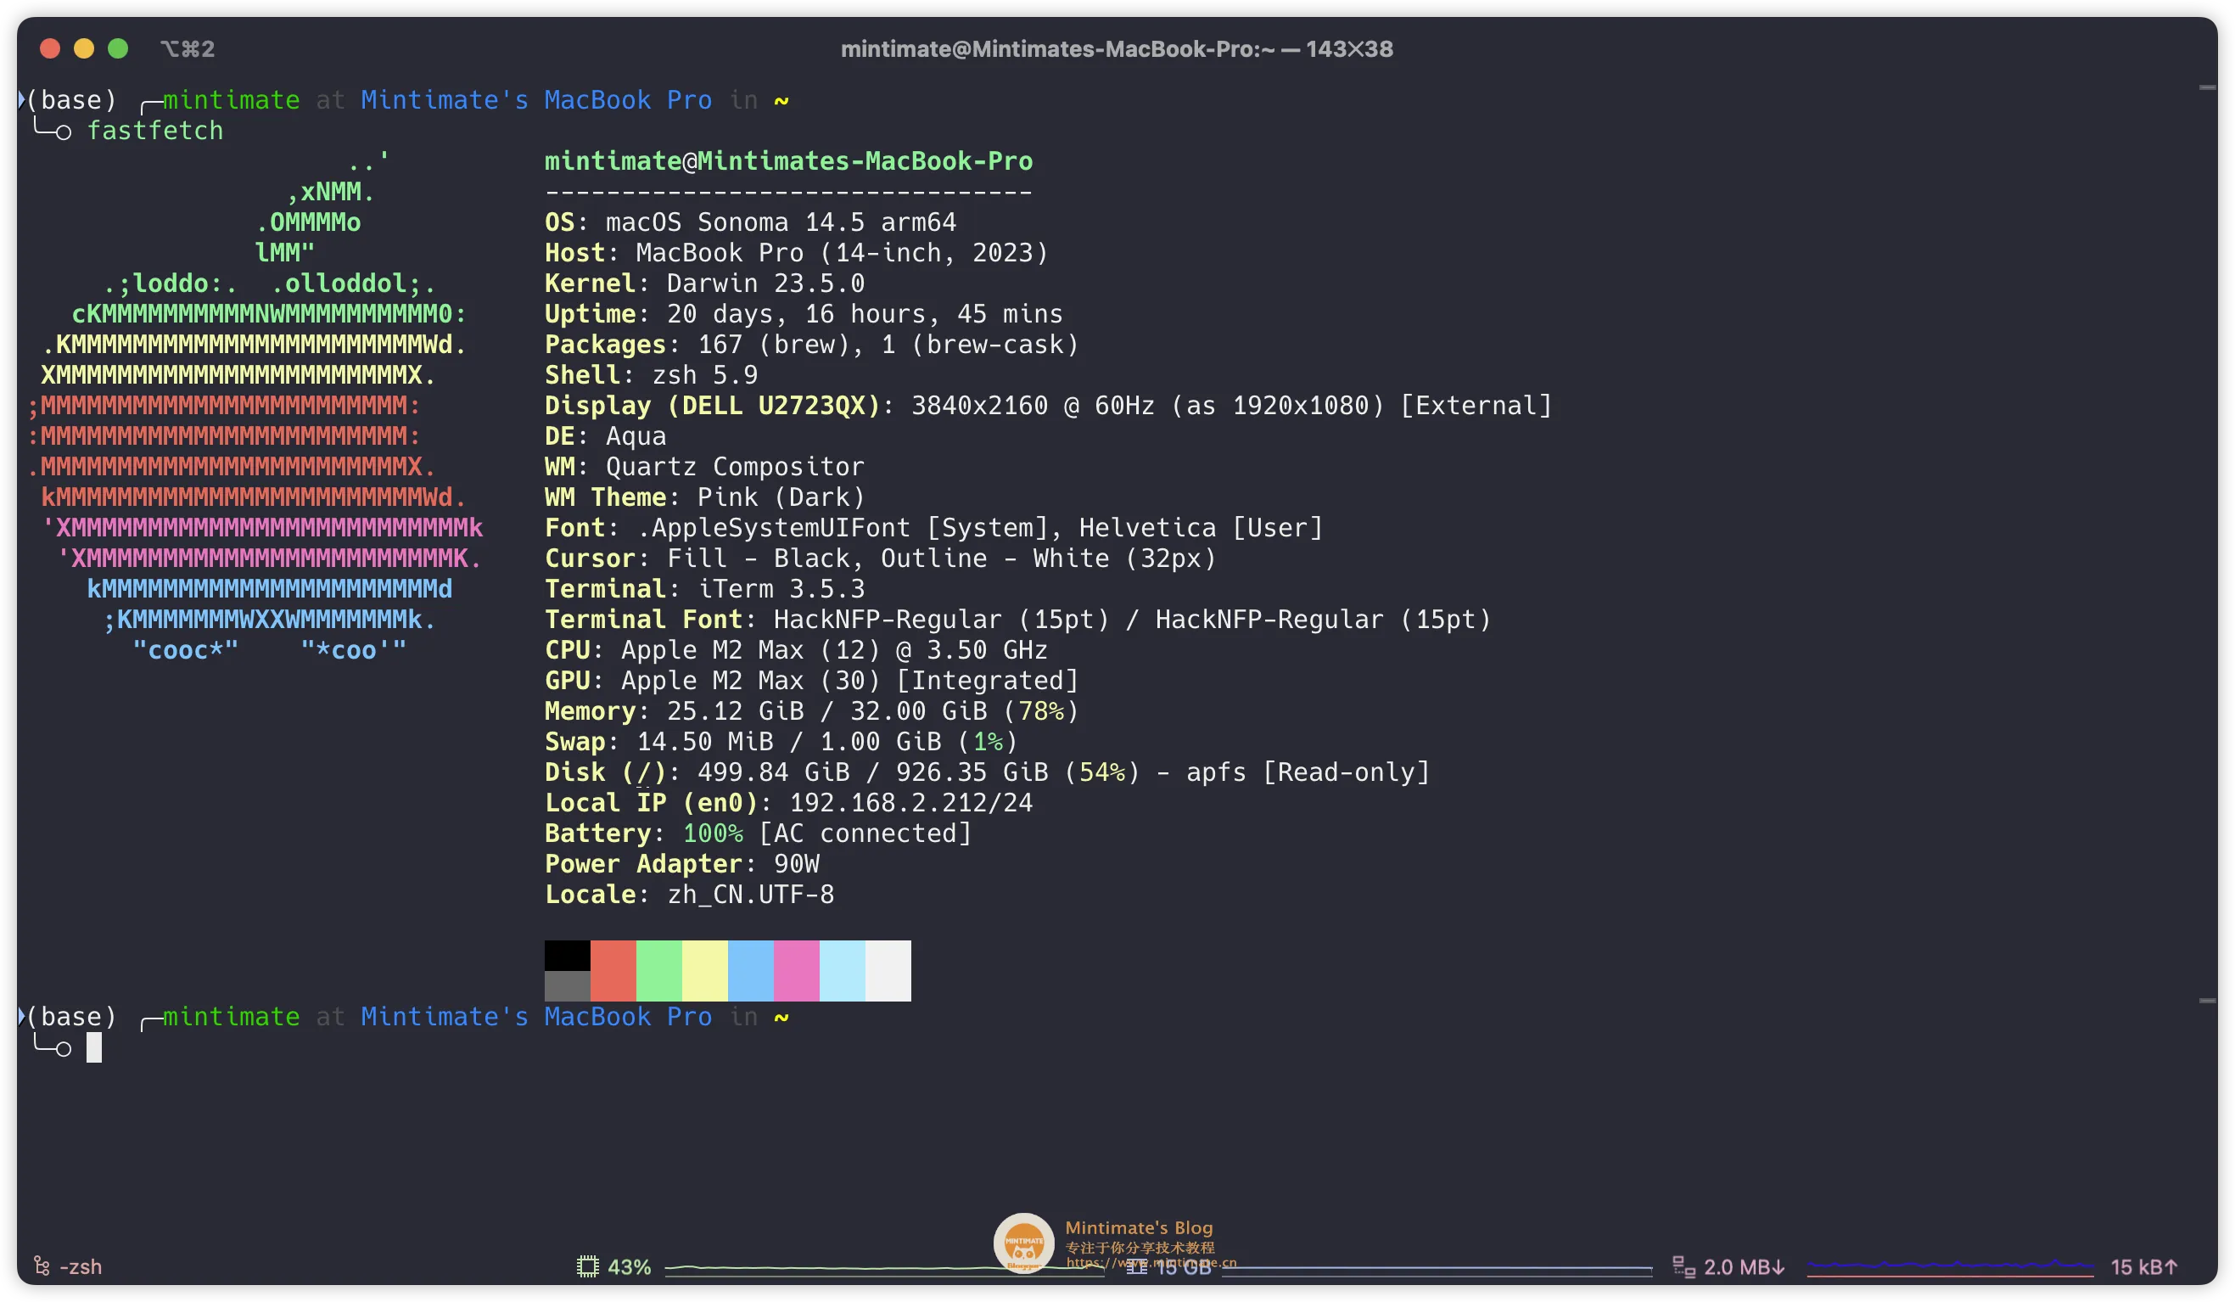Screen dimensions: 2235x1302
Task: Click the -zsh job name in status bar
Action: click(x=81, y=1266)
